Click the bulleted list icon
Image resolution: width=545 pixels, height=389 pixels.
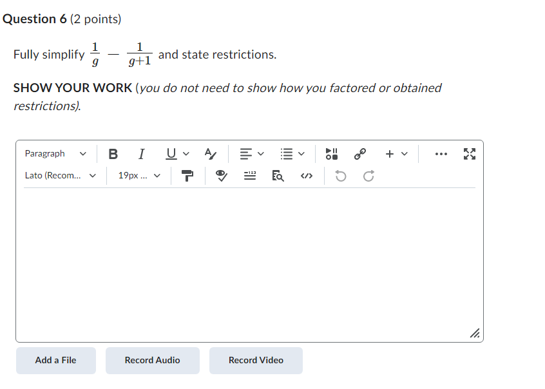(287, 154)
